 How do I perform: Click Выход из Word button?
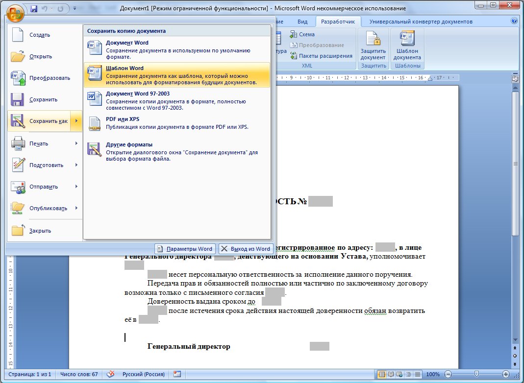click(246, 249)
